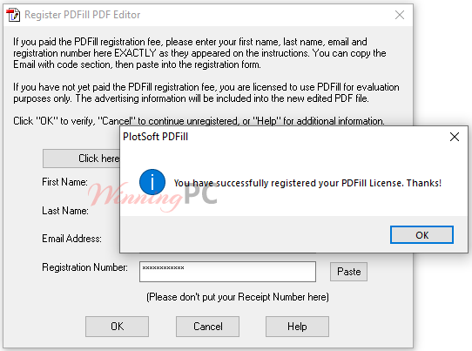Click the Receipt Number warning note

pyautogui.click(x=238, y=297)
